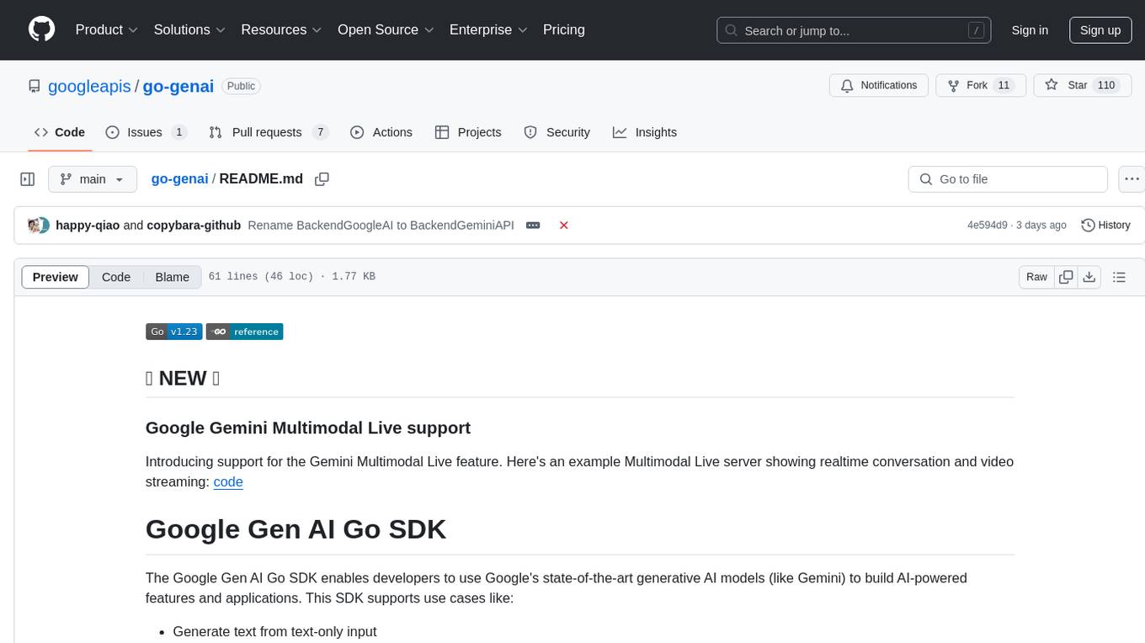
Task: Open the go-genai repository link in header
Action: (178, 86)
